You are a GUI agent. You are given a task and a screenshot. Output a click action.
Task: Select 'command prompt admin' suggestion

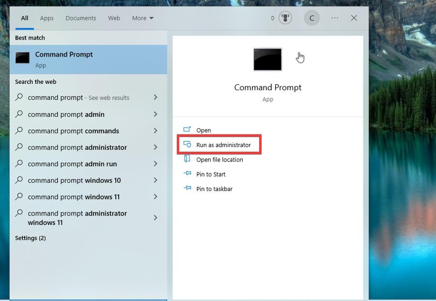[x=89, y=114]
